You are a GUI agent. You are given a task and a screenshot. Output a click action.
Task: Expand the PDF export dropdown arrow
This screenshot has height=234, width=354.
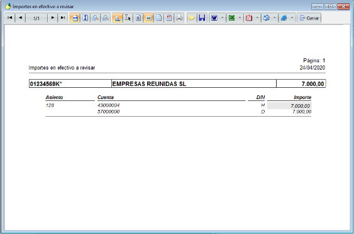[x=257, y=18]
